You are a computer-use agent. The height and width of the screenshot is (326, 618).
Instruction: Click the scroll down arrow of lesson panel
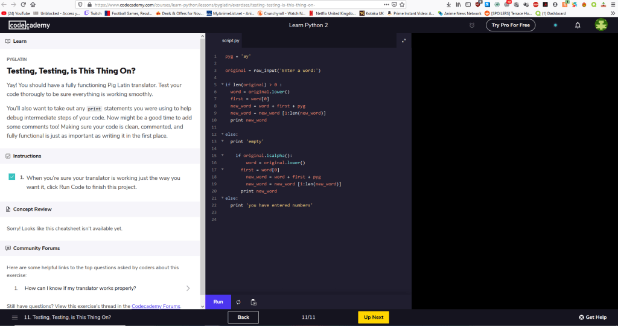coord(203,307)
